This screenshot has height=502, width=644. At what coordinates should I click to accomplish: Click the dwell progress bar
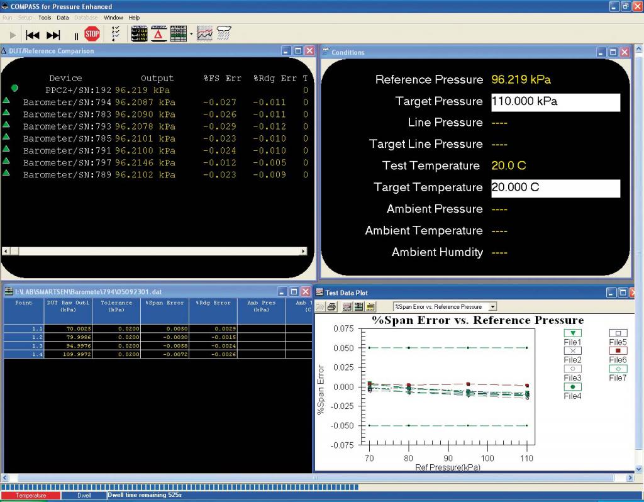click(179, 487)
